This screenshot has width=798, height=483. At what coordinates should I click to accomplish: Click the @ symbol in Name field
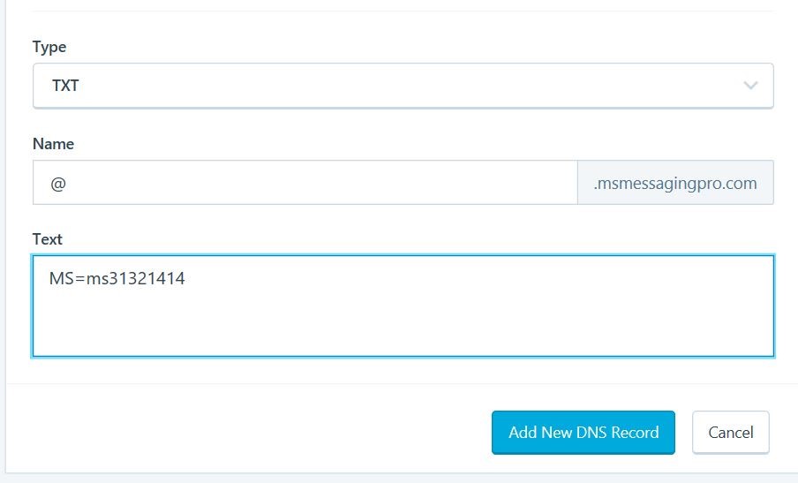(x=58, y=183)
